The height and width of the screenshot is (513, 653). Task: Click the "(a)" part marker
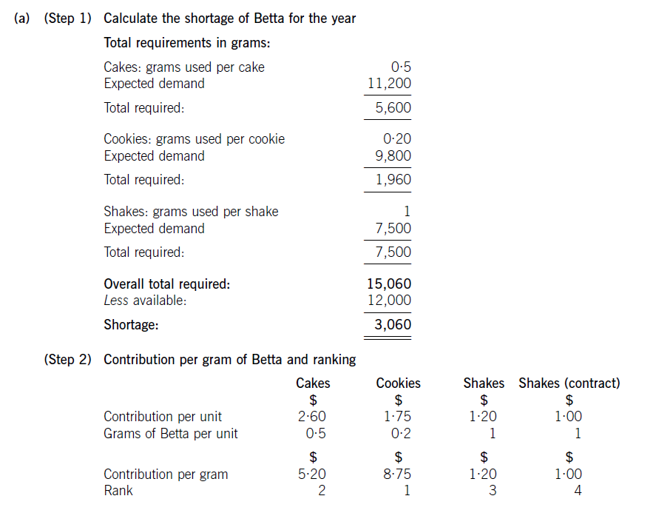[23, 19]
